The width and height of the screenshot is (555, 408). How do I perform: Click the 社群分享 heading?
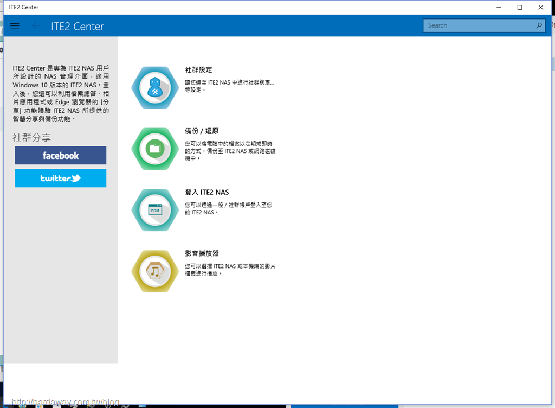coord(32,137)
